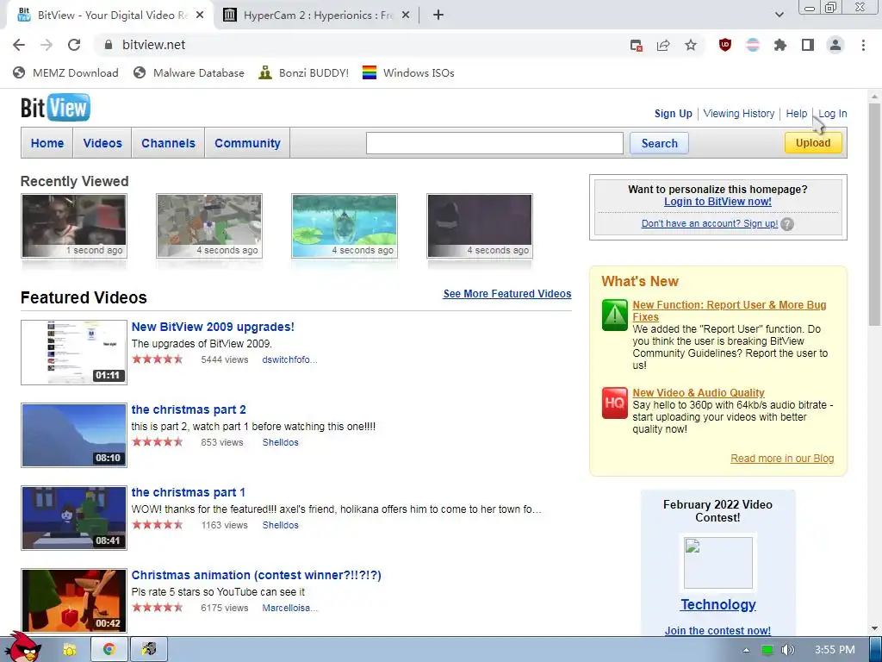This screenshot has width=882, height=662.
Task: Click the striped flag extension icon
Action: pyautogui.click(x=753, y=45)
